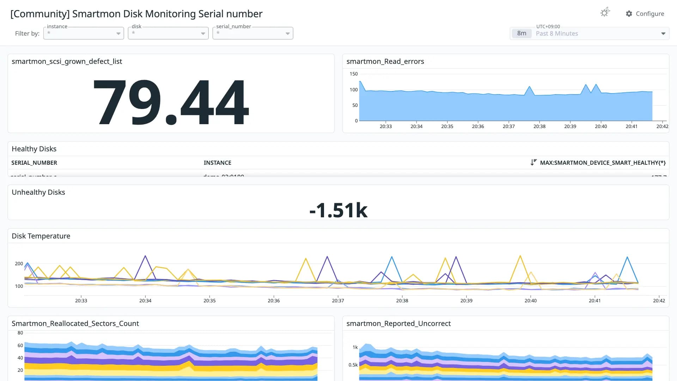This screenshot has height=381, width=677.
Task: Click the dashboard title Smartmon Disk Monitoring Serial number
Action: click(136, 14)
